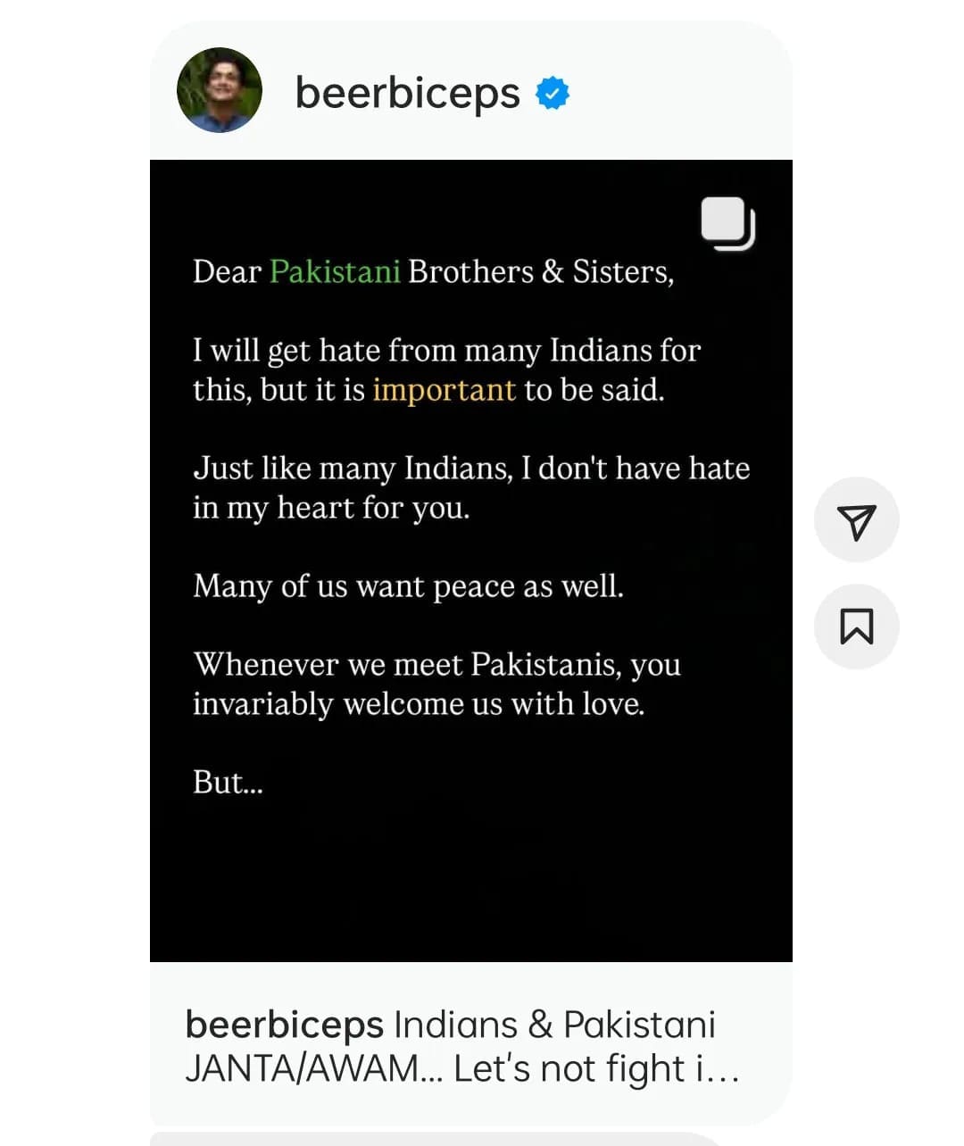Open the beerbiceps username in header
This screenshot has width=964, height=1146.
408,94
